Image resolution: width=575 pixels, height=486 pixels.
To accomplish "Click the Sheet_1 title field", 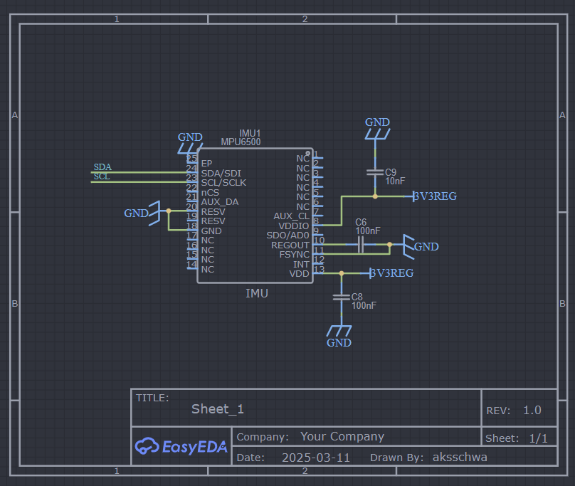I will click(x=218, y=408).
